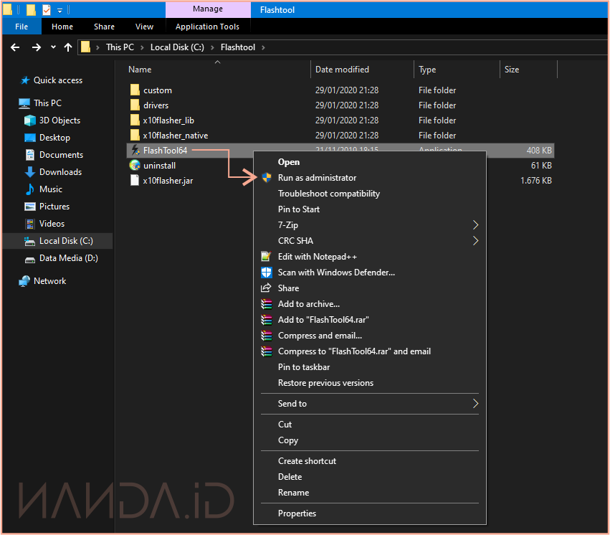Open the File tab
The image size is (610, 535).
22,27
